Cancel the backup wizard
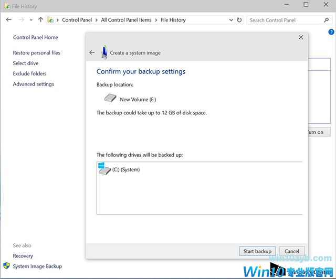336x279 pixels. [292, 251]
